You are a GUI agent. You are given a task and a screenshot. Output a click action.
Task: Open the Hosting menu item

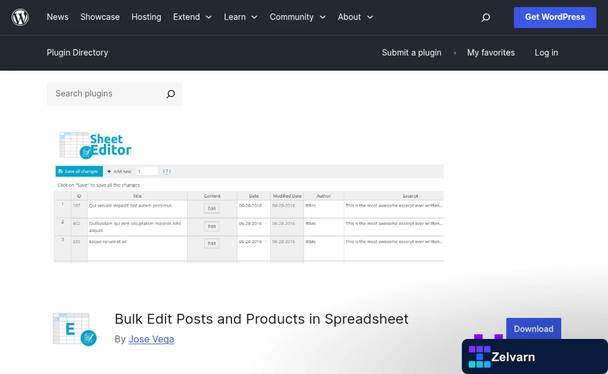pos(146,17)
